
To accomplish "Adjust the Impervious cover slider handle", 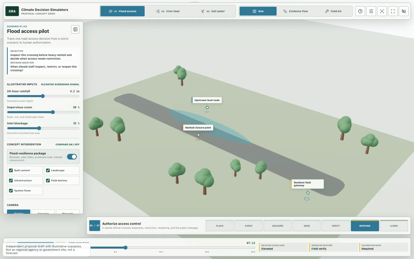I will pyautogui.click(x=53, y=112).
